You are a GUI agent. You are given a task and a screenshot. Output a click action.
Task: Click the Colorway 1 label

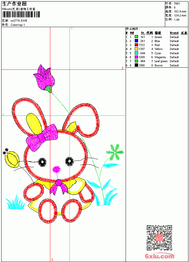(18, 25)
